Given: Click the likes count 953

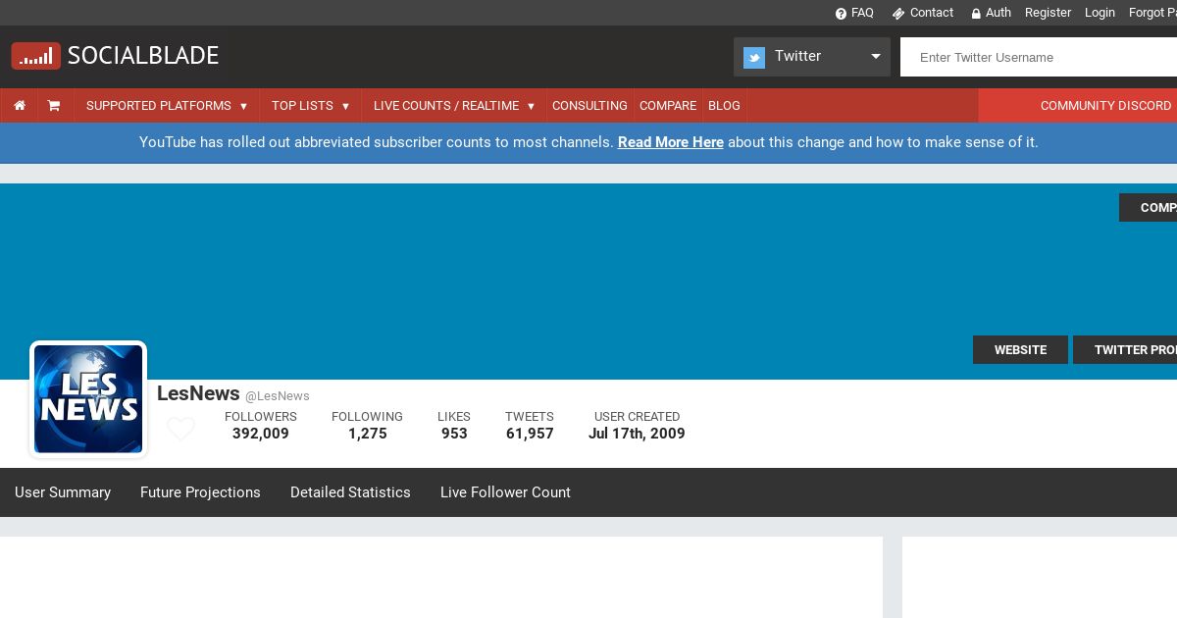Looking at the screenshot, I should 454,434.
